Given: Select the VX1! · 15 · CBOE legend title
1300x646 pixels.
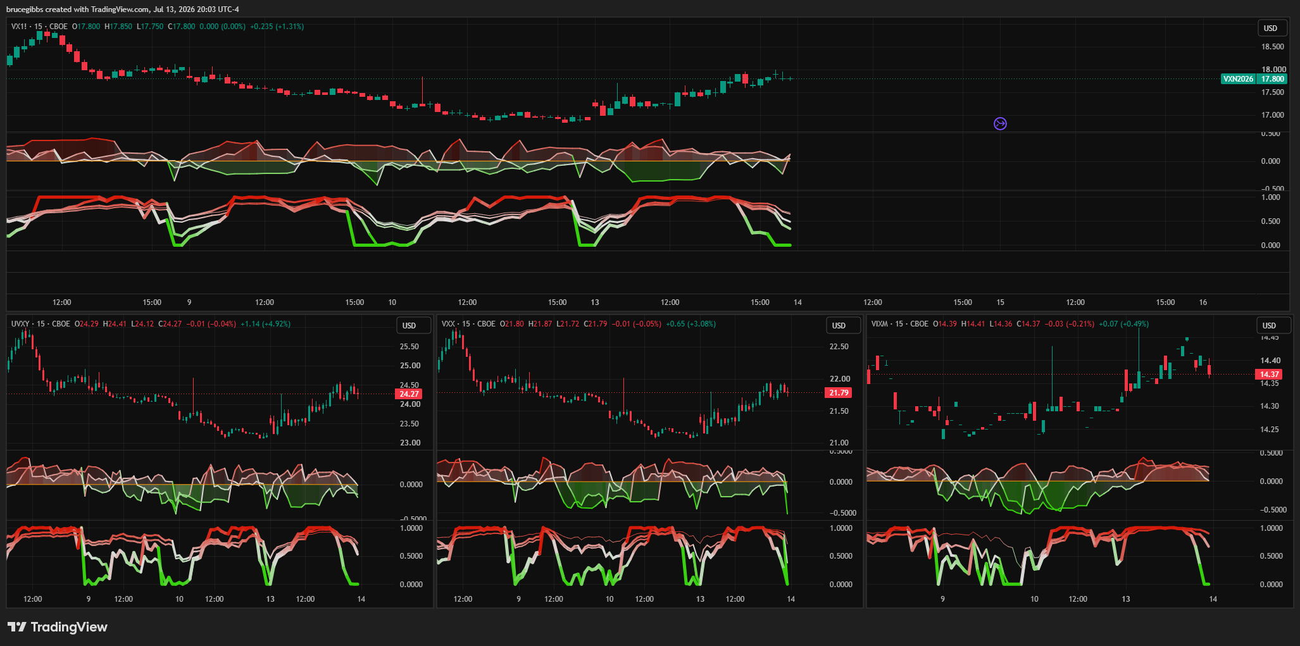Looking at the screenshot, I should (x=39, y=27).
